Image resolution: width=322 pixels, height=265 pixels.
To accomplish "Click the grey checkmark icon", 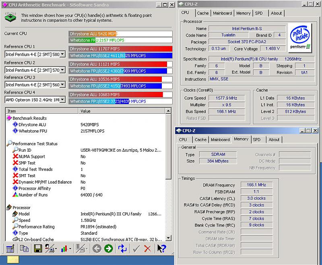I will point(136,249).
